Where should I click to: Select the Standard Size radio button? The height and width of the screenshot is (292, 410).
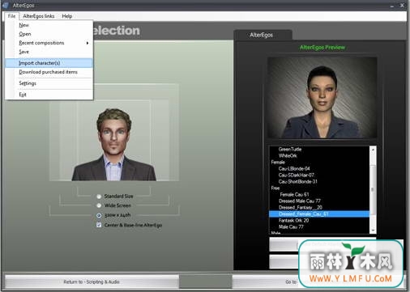99,197
